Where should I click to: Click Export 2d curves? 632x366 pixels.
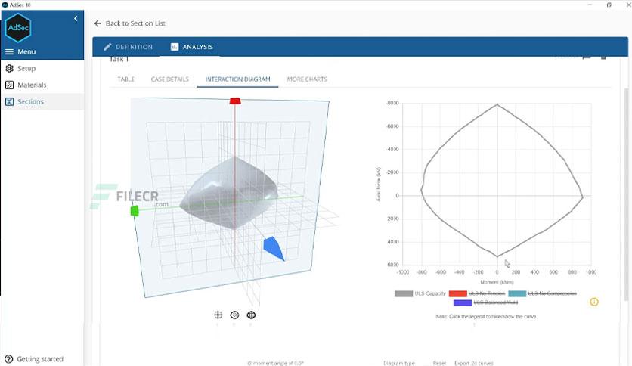pyautogui.click(x=473, y=363)
